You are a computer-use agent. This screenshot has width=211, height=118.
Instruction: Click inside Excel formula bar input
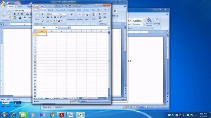coord(89,28)
